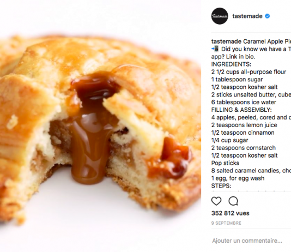Click the Caramel Apple Pie caption title
Image resolution: width=291 pixels, height=252 pixels.
(267, 41)
